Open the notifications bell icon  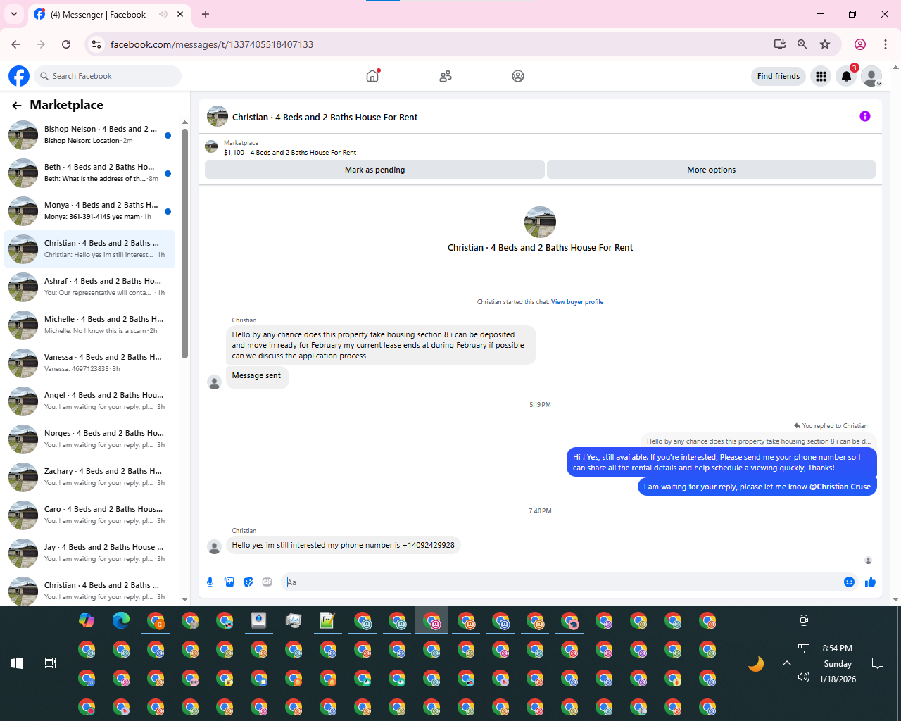click(x=847, y=76)
